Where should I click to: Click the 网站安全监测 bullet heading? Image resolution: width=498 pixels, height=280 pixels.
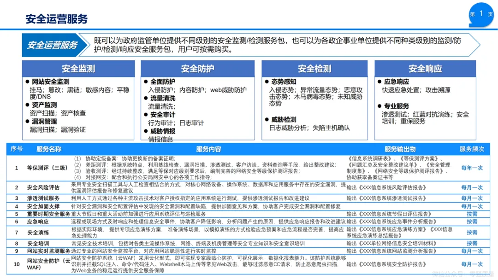(50, 82)
